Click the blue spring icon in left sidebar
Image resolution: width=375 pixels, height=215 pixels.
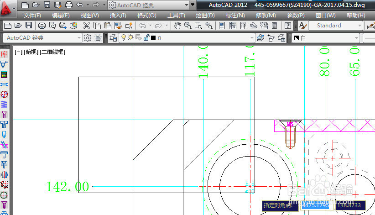pyautogui.click(x=4, y=105)
